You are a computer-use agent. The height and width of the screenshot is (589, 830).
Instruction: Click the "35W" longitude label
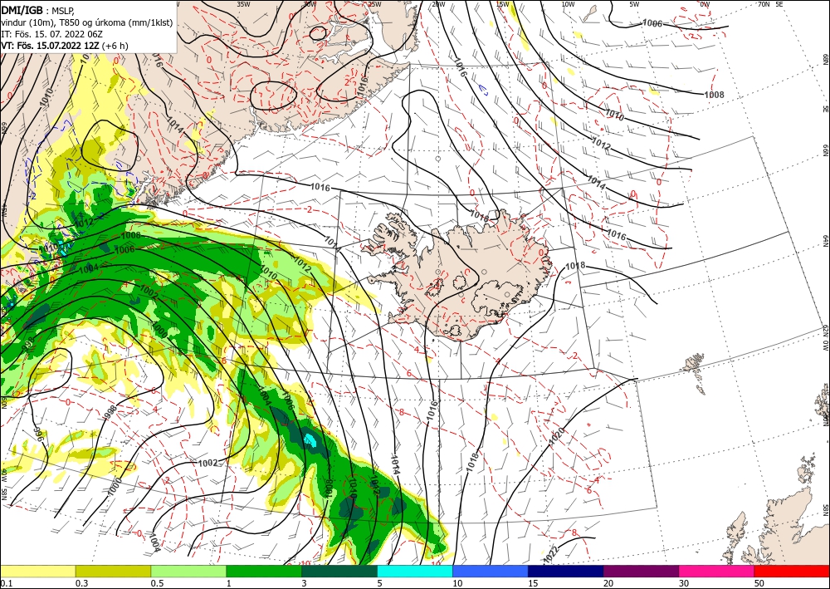243,4
